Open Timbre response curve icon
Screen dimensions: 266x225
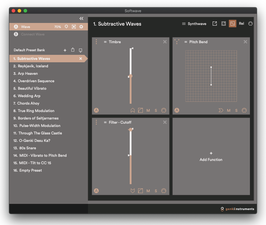(140, 110)
